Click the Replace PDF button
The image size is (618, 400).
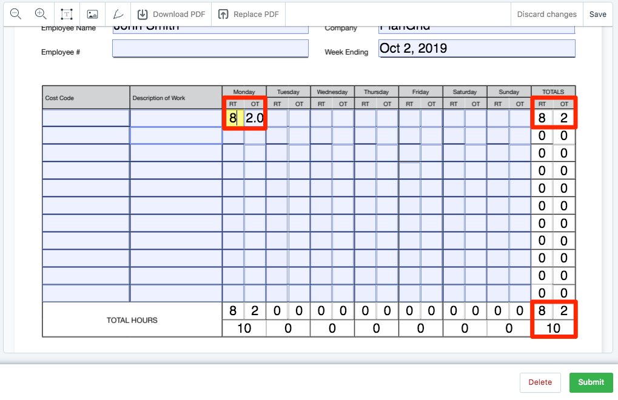click(x=248, y=14)
